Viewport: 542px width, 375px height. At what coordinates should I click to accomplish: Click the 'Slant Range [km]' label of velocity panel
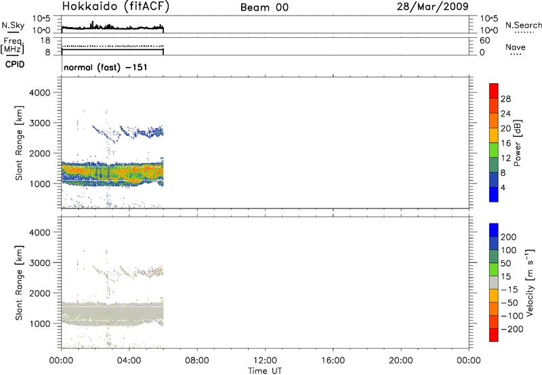19,283
